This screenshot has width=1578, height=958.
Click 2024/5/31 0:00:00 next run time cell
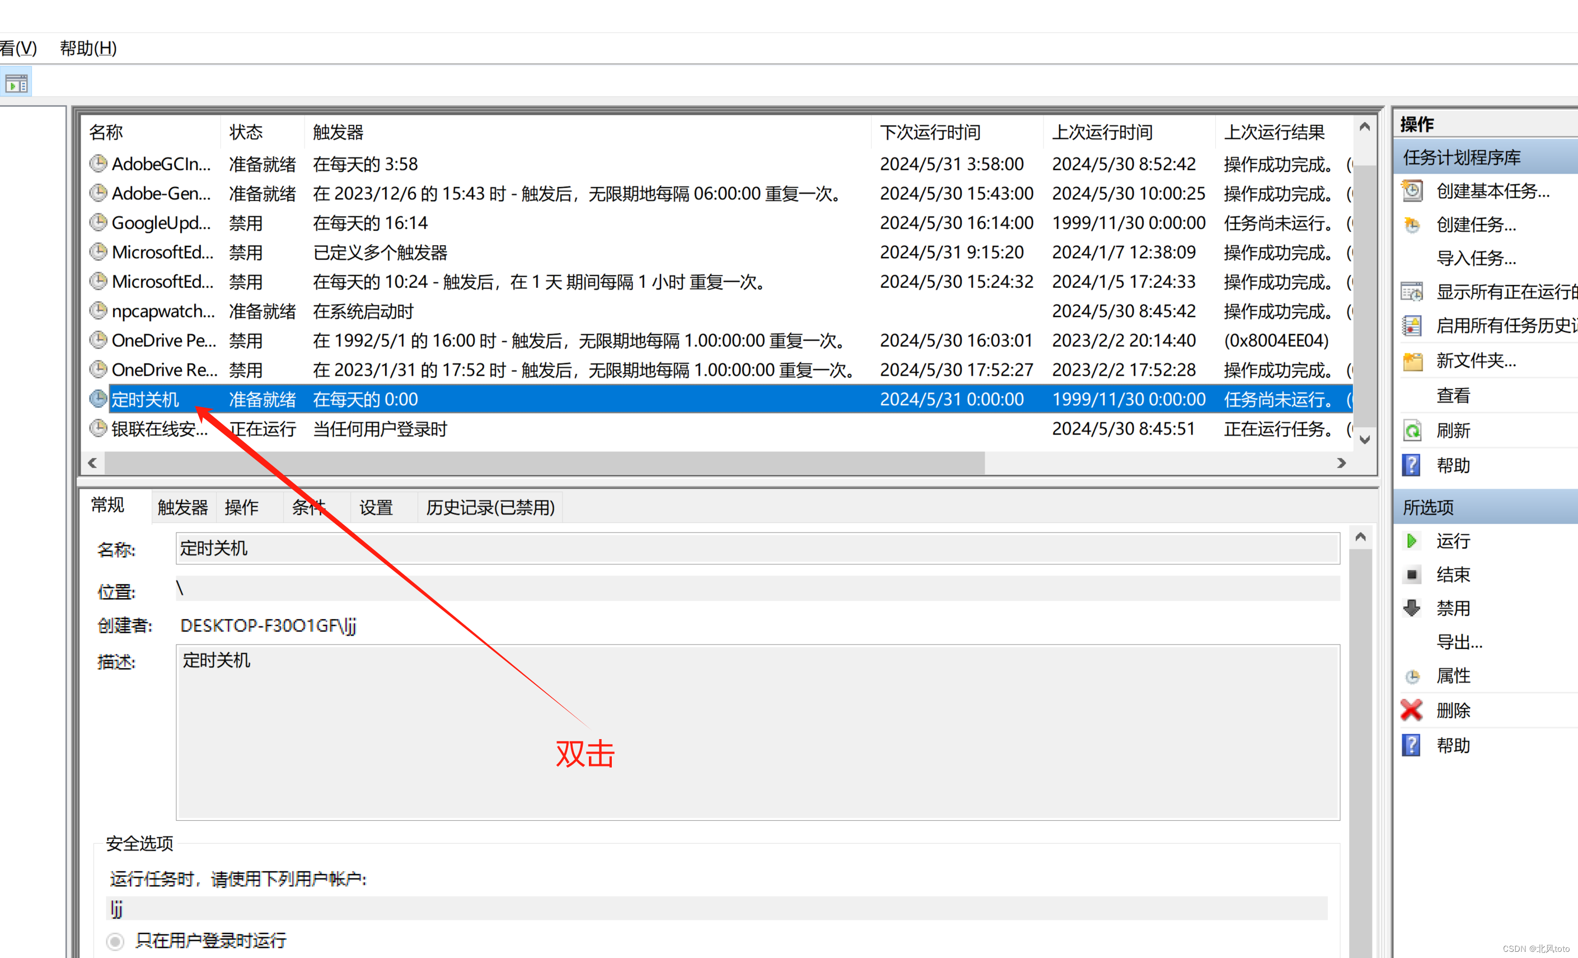pyautogui.click(x=952, y=400)
